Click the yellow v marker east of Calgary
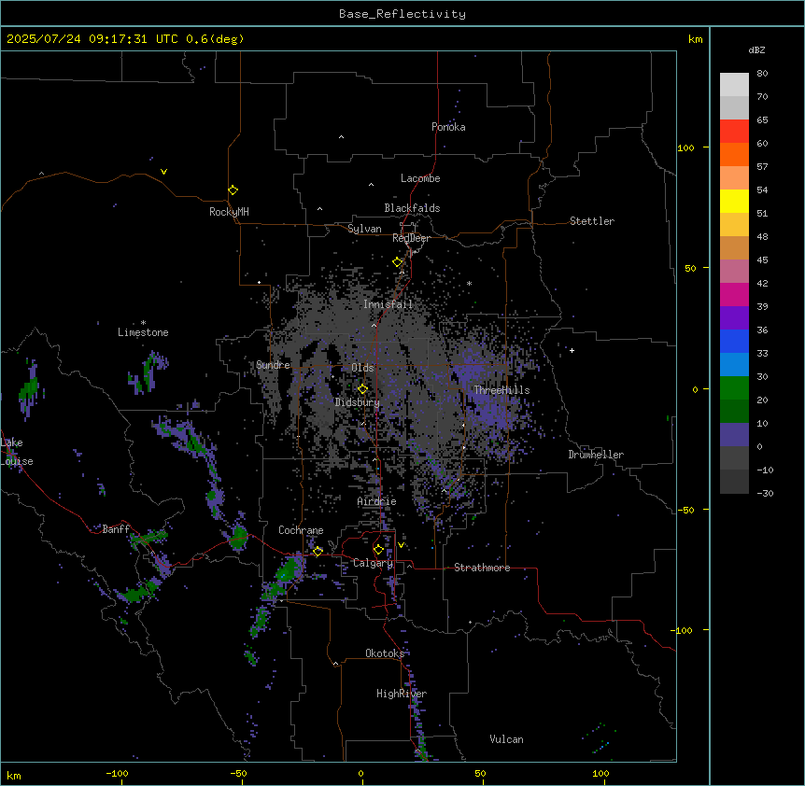This screenshot has width=805, height=786. [x=401, y=545]
